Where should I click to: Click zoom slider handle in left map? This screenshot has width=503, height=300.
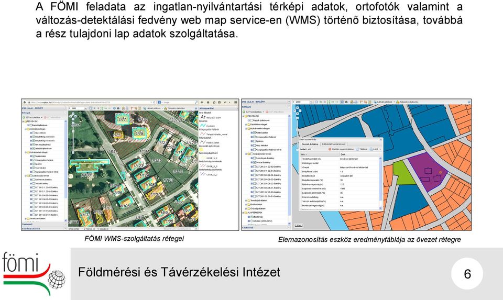click(73, 131)
